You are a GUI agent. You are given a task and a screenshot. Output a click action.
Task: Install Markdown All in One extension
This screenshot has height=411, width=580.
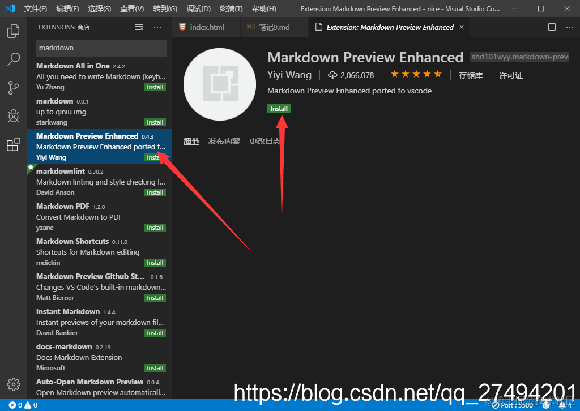[155, 87]
